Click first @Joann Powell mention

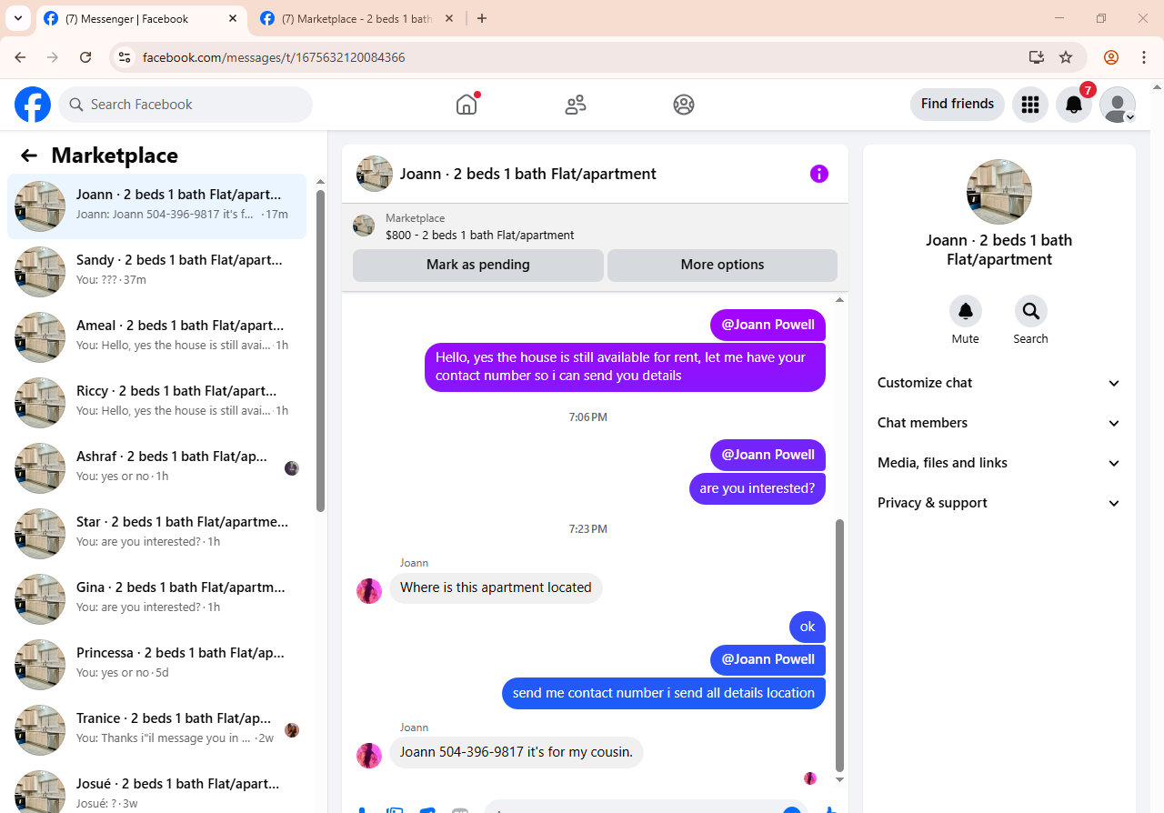(768, 325)
